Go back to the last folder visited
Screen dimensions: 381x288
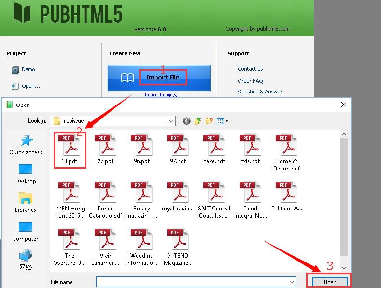(186, 121)
